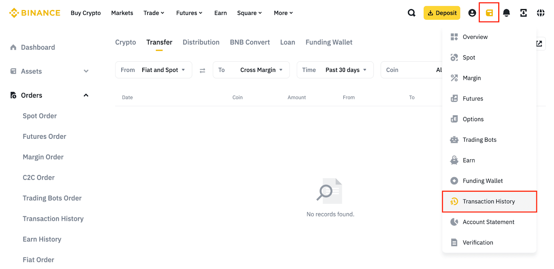Viewport: 554px width, 269px height.
Task: Switch to the Distribution tab
Action: tap(201, 42)
